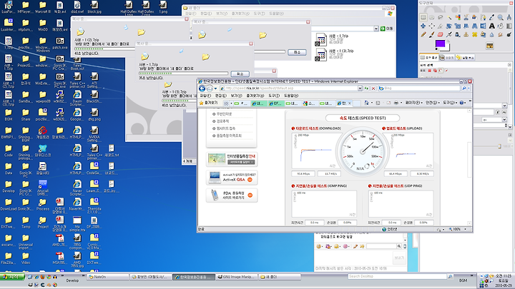
Task: Click the IE Refresh button
Action: [366, 88]
